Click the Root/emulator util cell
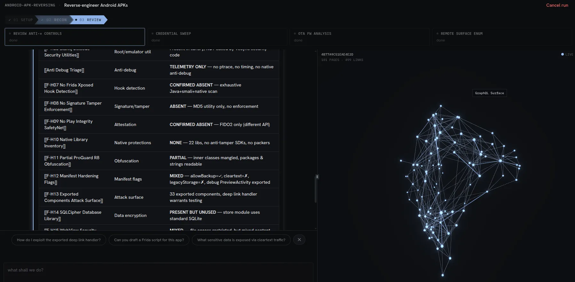This screenshot has height=282, width=575. click(x=132, y=52)
